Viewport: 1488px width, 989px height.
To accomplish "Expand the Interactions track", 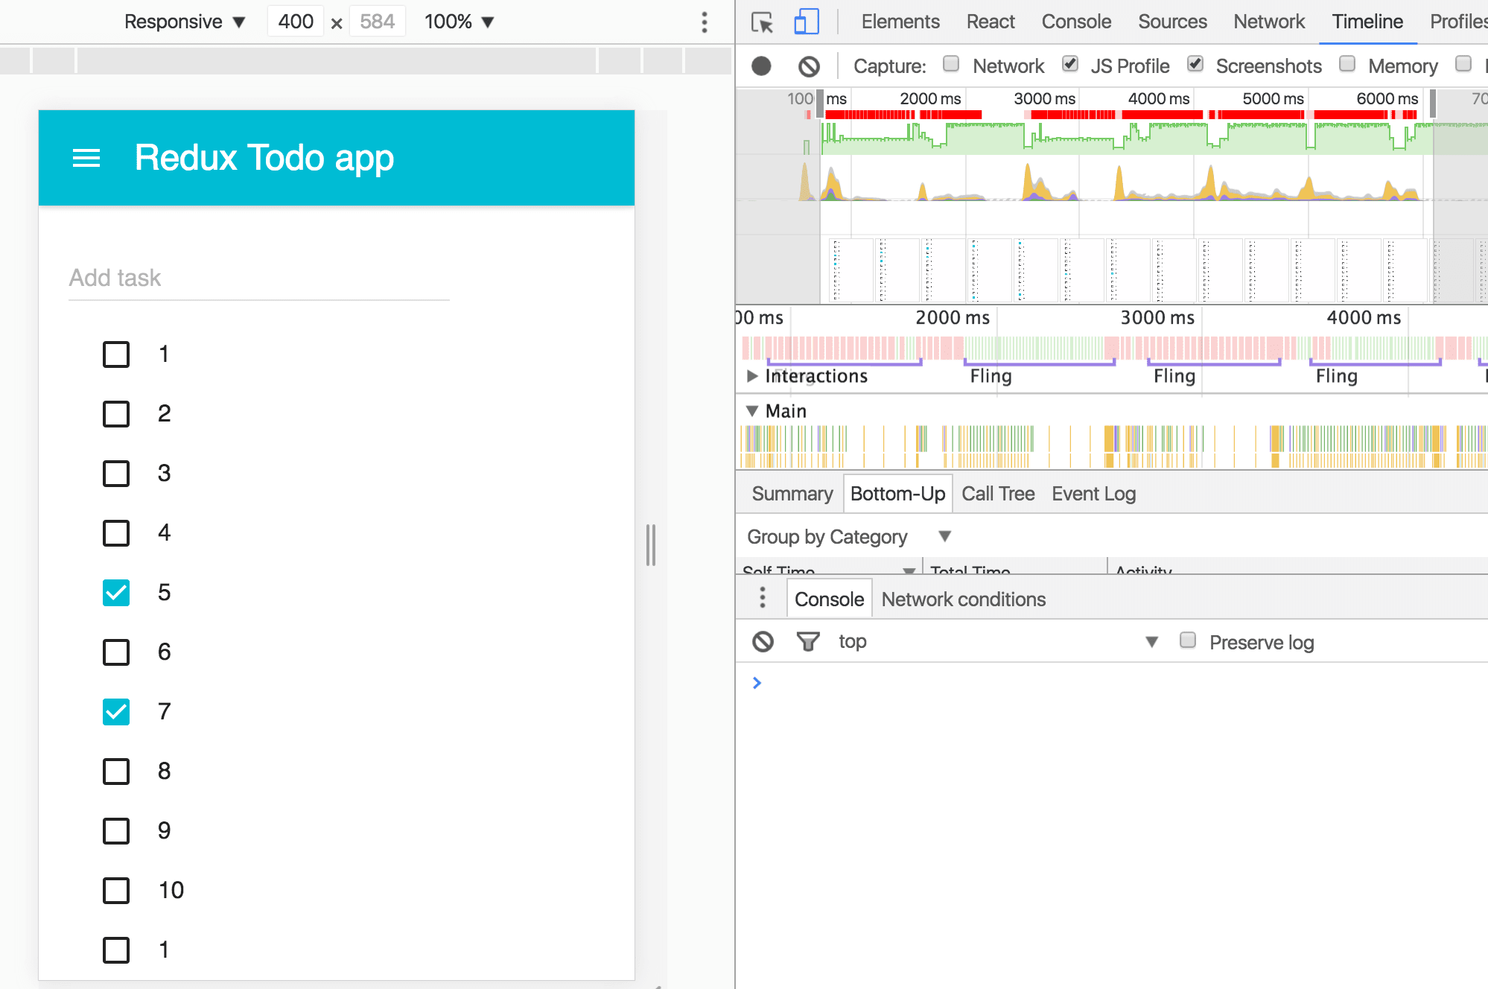I will (752, 376).
